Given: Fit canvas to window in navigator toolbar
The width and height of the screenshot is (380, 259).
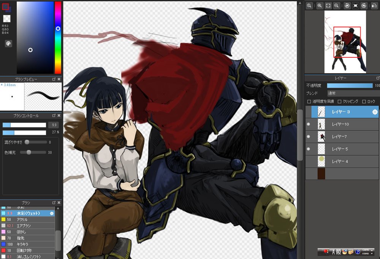Looking at the screenshot, I should point(328,6).
